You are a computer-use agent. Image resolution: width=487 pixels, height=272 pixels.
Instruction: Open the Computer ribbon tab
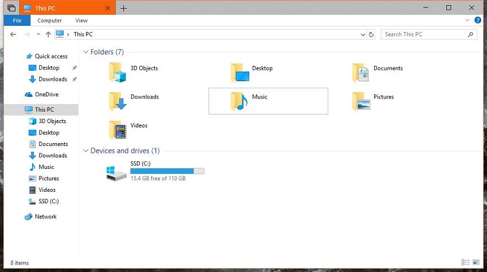(49, 21)
